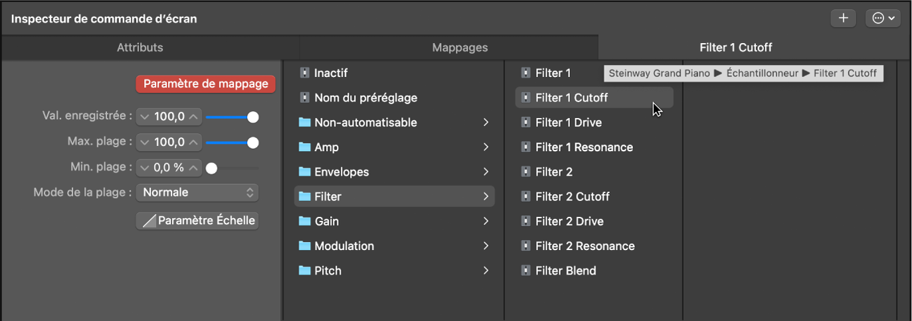
Task: Open the Mode de la plage dropdown
Action: pos(197,192)
